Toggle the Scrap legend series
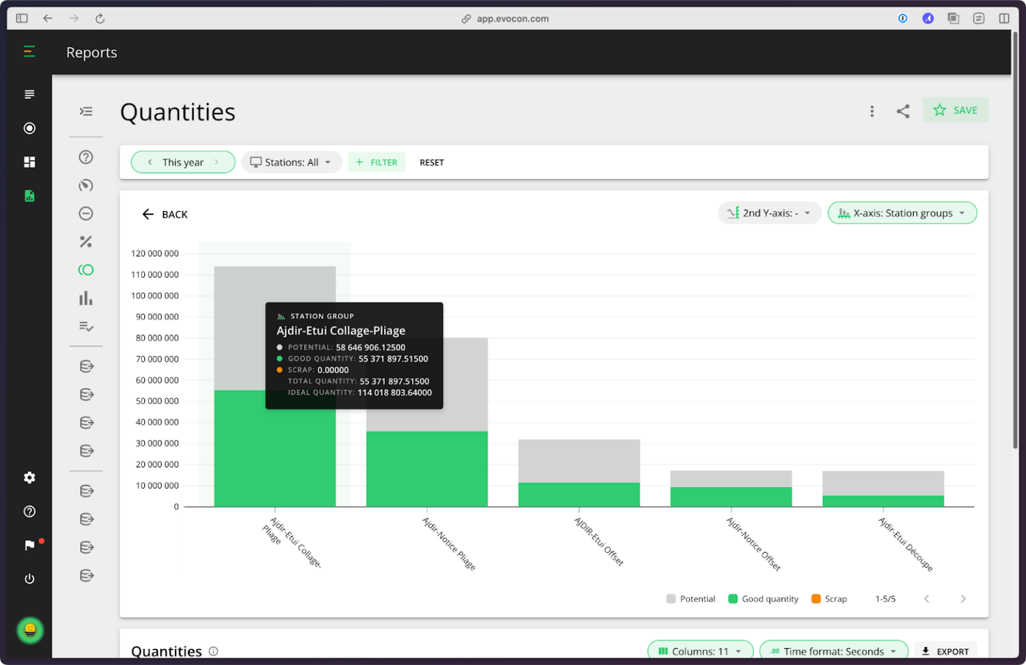 coord(829,599)
